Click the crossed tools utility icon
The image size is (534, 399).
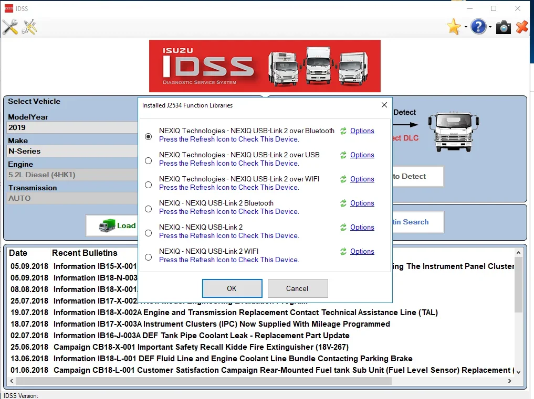[x=29, y=27]
